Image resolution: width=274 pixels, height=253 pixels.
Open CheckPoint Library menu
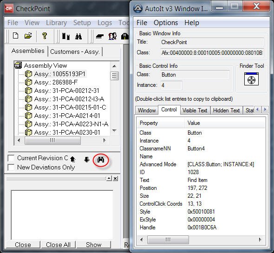[57, 23]
